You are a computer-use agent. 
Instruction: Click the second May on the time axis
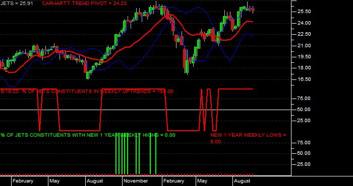[202, 181]
